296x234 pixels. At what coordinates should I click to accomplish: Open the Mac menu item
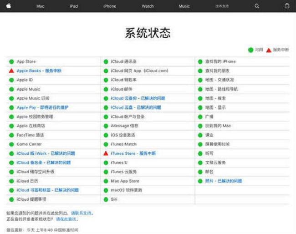click(41, 6)
